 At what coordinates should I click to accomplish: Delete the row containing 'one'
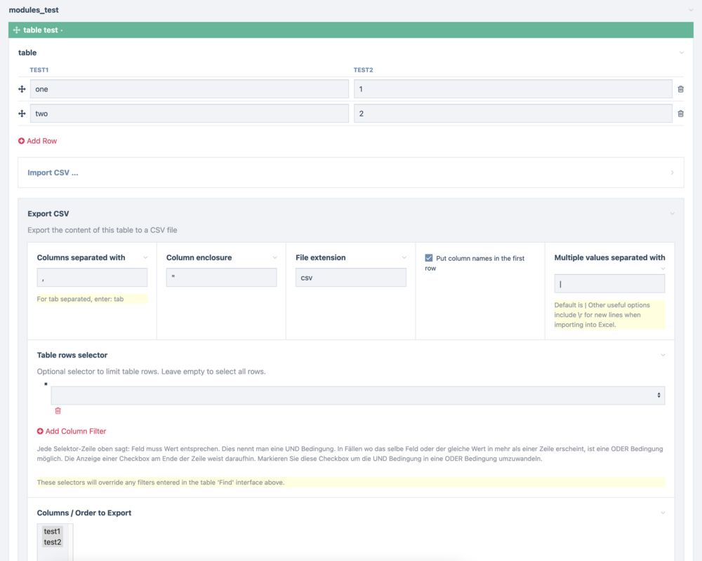coord(680,89)
